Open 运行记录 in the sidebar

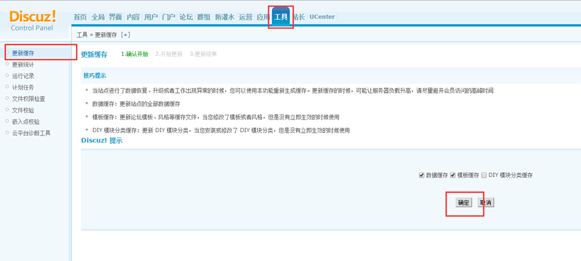click(23, 76)
